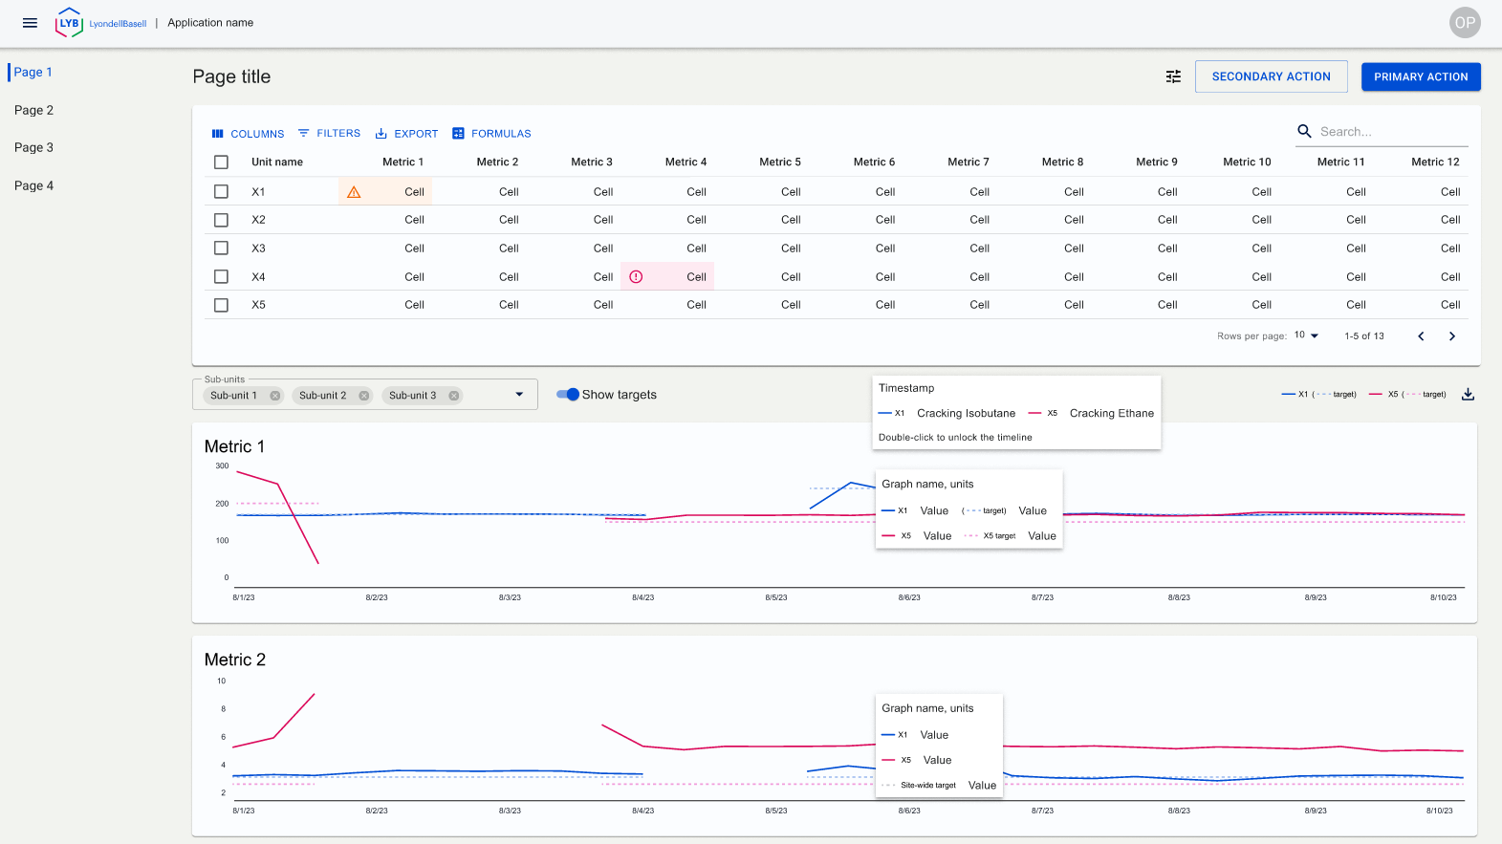The width and height of the screenshot is (1502, 844).
Task: Click the Application name title
Action: (x=210, y=23)
